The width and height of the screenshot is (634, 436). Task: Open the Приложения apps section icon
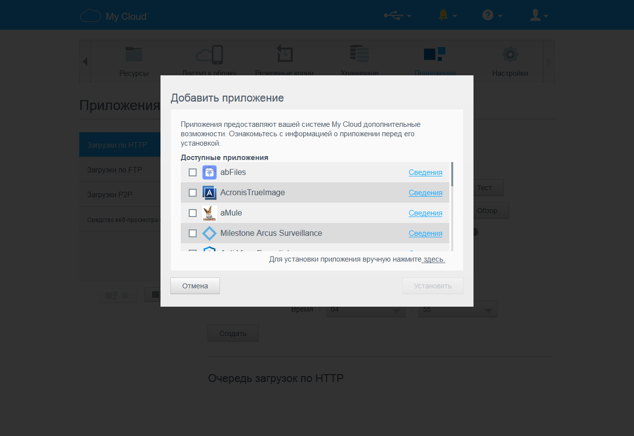point(434,54)
